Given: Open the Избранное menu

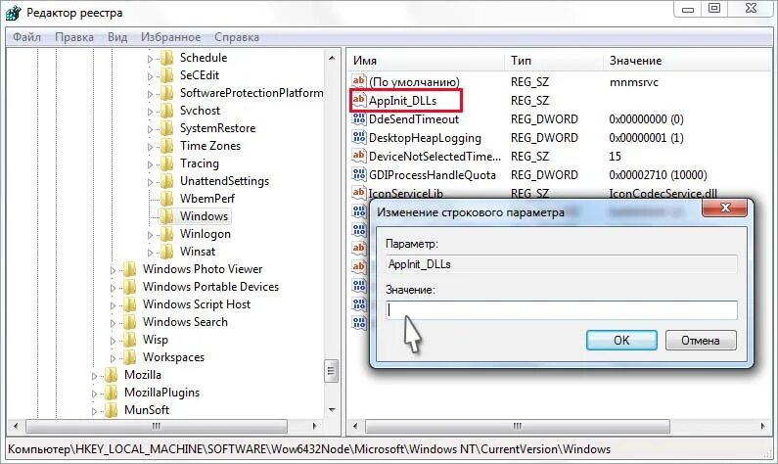Looking at the screenshot, I should coord(170,37).
